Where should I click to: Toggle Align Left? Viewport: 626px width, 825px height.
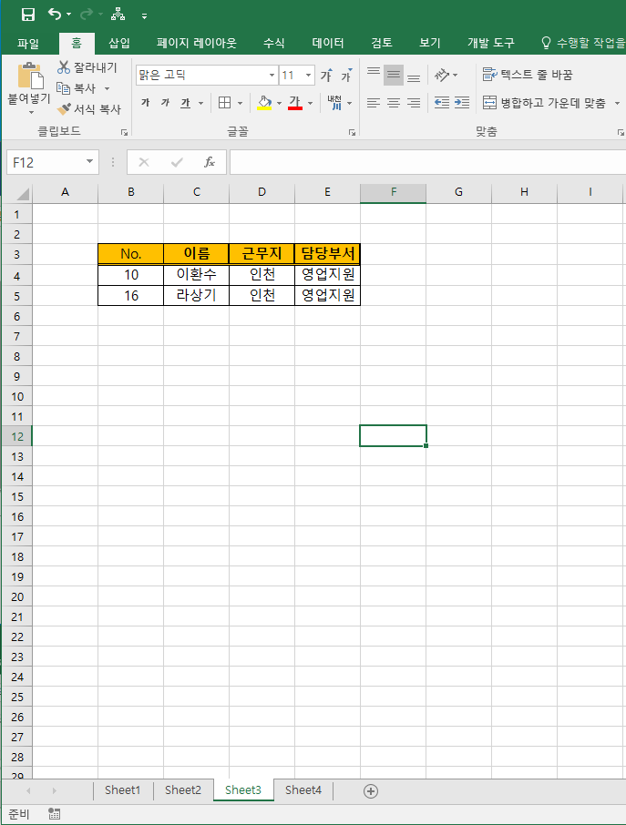[x=374, y=103]
